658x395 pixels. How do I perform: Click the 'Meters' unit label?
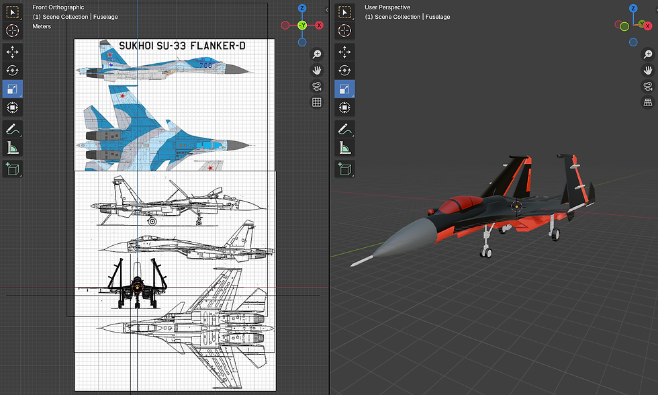pyautogui.click(x=42, y=26)
